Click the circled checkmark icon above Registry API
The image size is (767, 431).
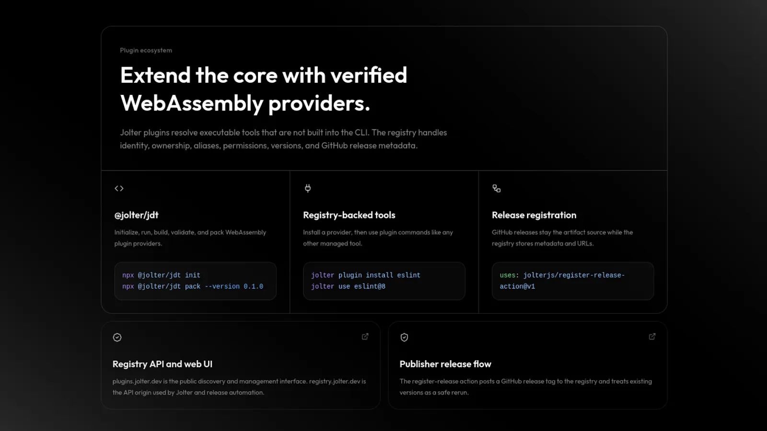117,338
